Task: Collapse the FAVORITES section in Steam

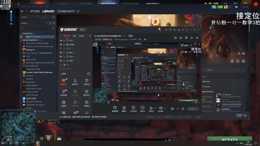Action: coord(21,33)
